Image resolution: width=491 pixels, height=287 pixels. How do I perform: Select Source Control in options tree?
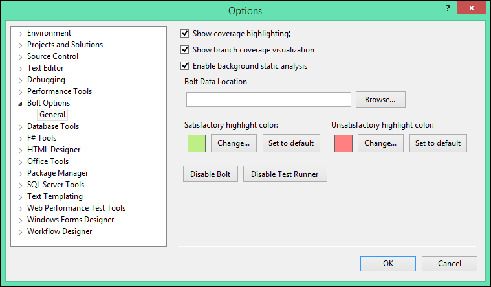52,56
